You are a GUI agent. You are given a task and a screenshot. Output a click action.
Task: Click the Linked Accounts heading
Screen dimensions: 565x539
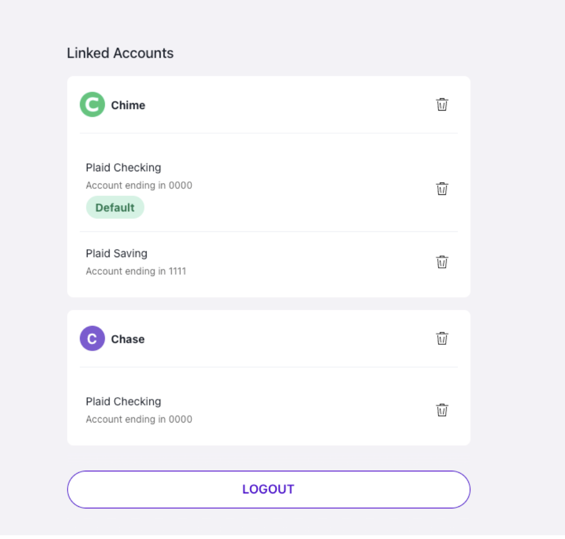tap(120, 53)
